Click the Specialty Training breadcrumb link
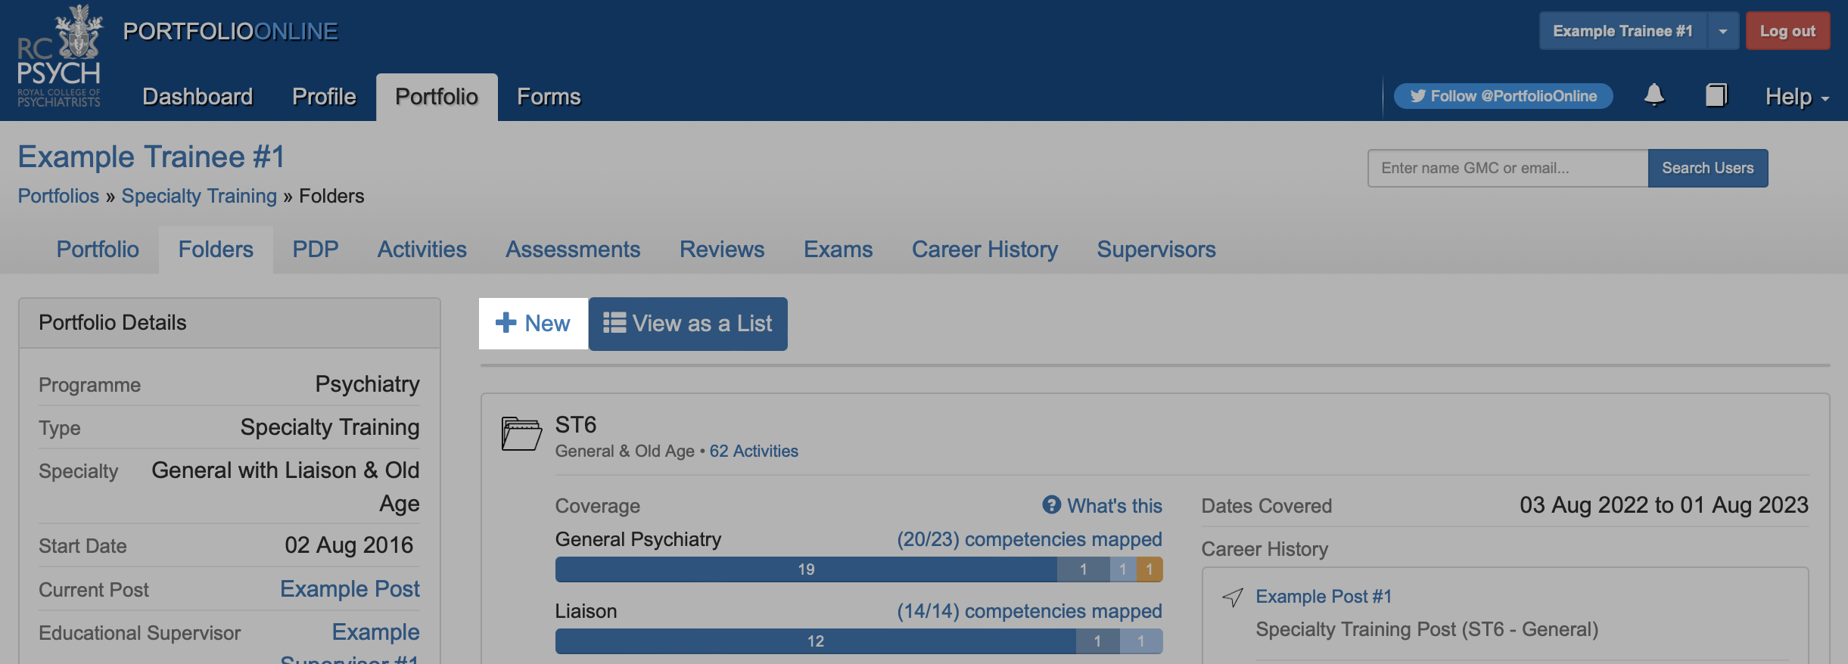1848x664 pixels. 199,196
